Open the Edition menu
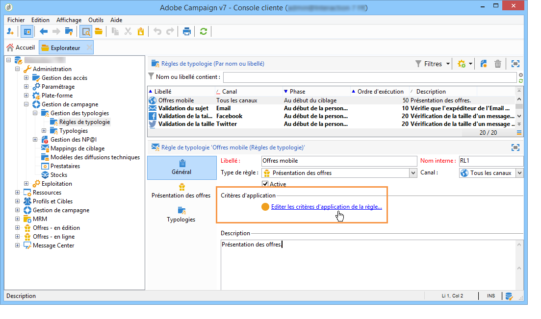This screenshot has height=319, width=541. point(40,20)
